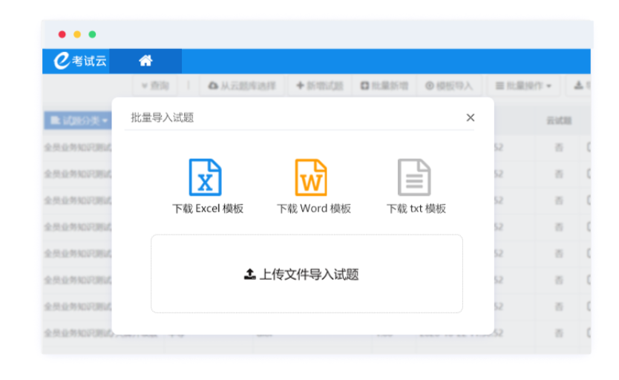
Task: Click the 下载 Excel 模板 link text
Action: [x=208, y=209]
